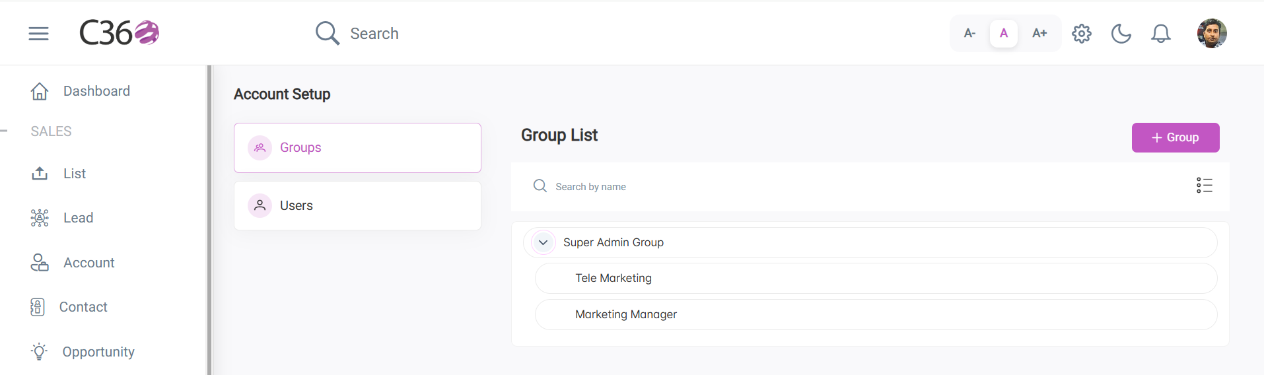Open Contact in sidebar
Viewport: 1264px width, 375px height.
click(83, 307)
